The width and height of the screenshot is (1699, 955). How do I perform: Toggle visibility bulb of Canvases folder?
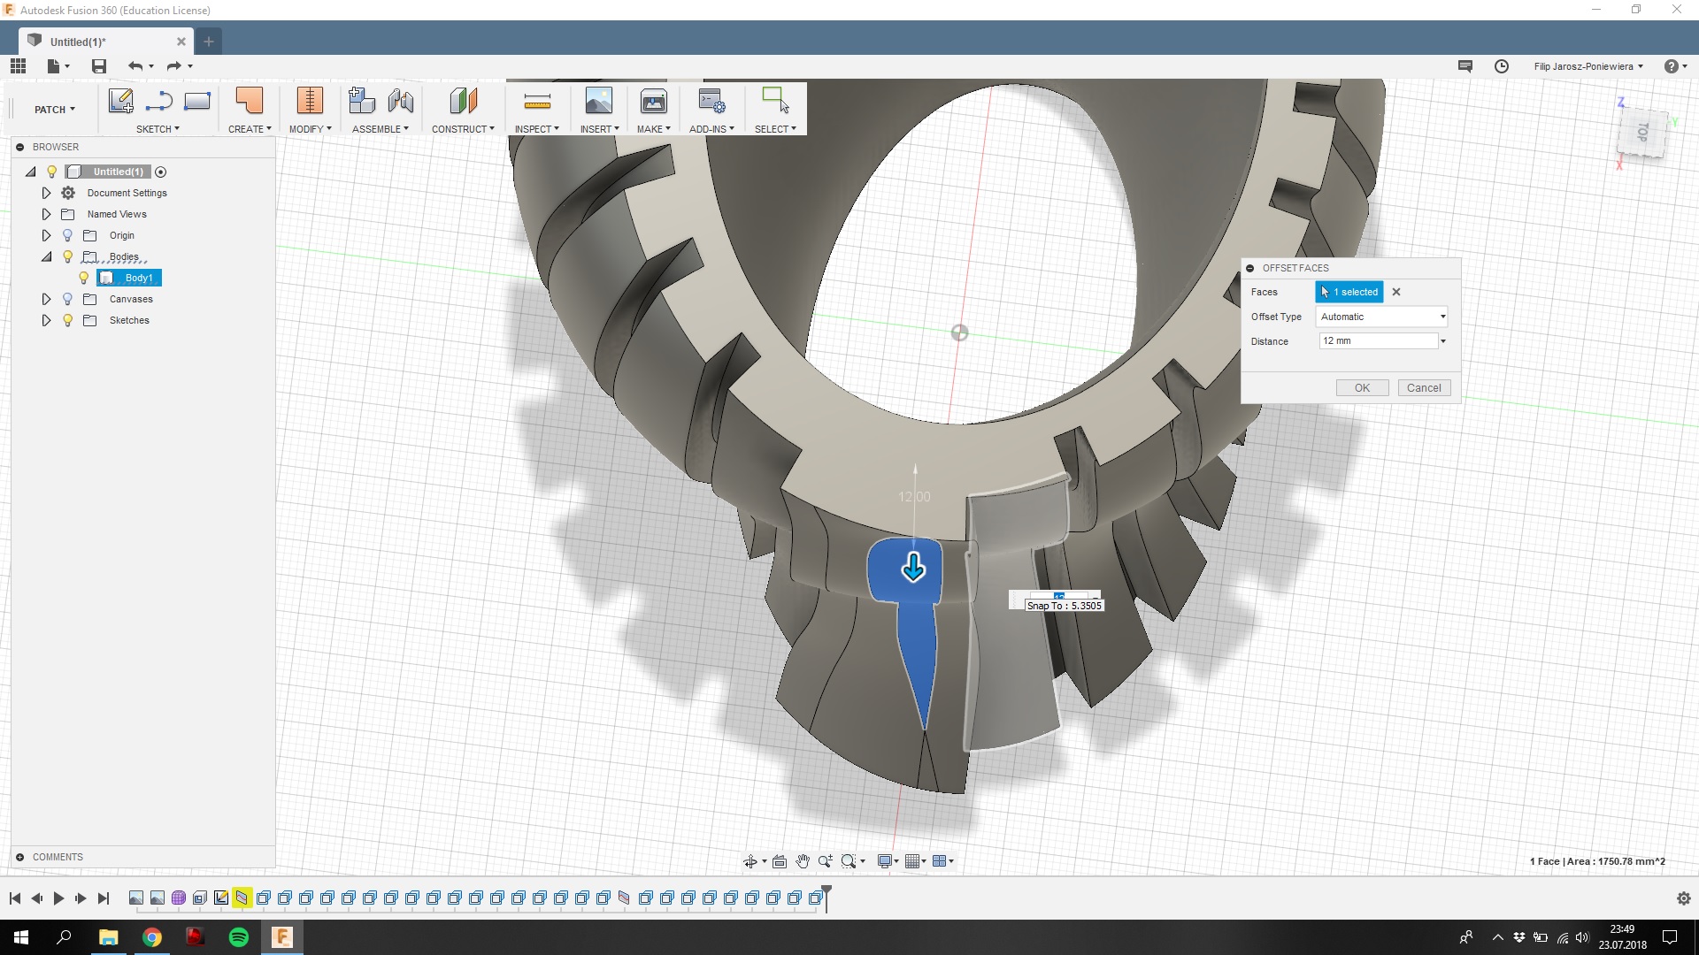tap(67, 299)
